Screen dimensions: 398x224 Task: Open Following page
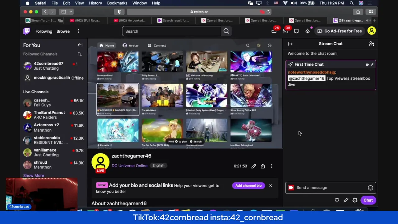tap(44, 31)
